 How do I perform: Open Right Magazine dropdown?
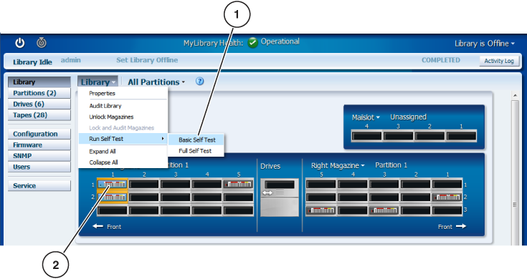click(x=338, y=165)
